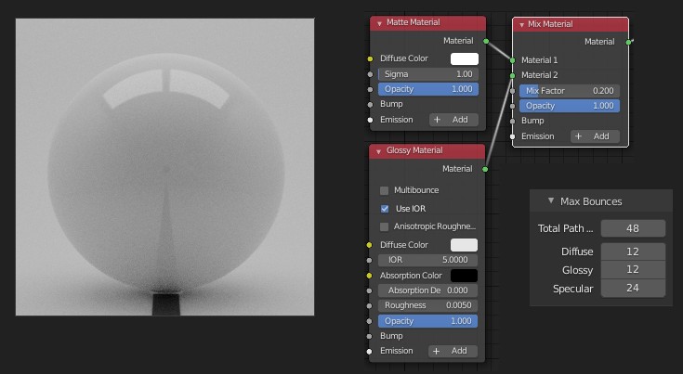Viewport: 683px width, 374px height.
Task: Collapse the Max Bounces panel
Action: [x=551, y=201]
